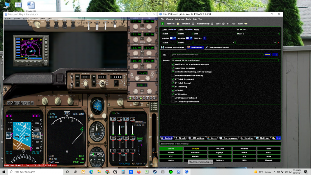The height and width of the screenshot is (175, 311).
Task: Open the empty dropdown left of red X
Action: (256, 43)
